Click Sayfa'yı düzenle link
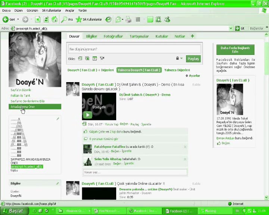This screenshot has width=269, height=215. pos(21,90)
